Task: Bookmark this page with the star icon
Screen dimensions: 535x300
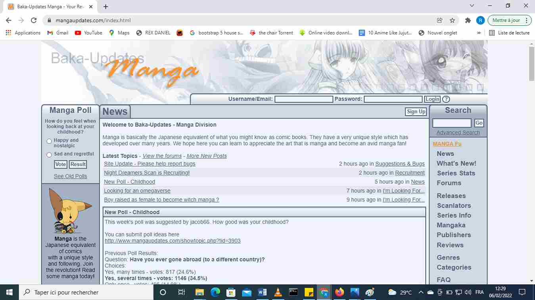Action: (452, 20)
